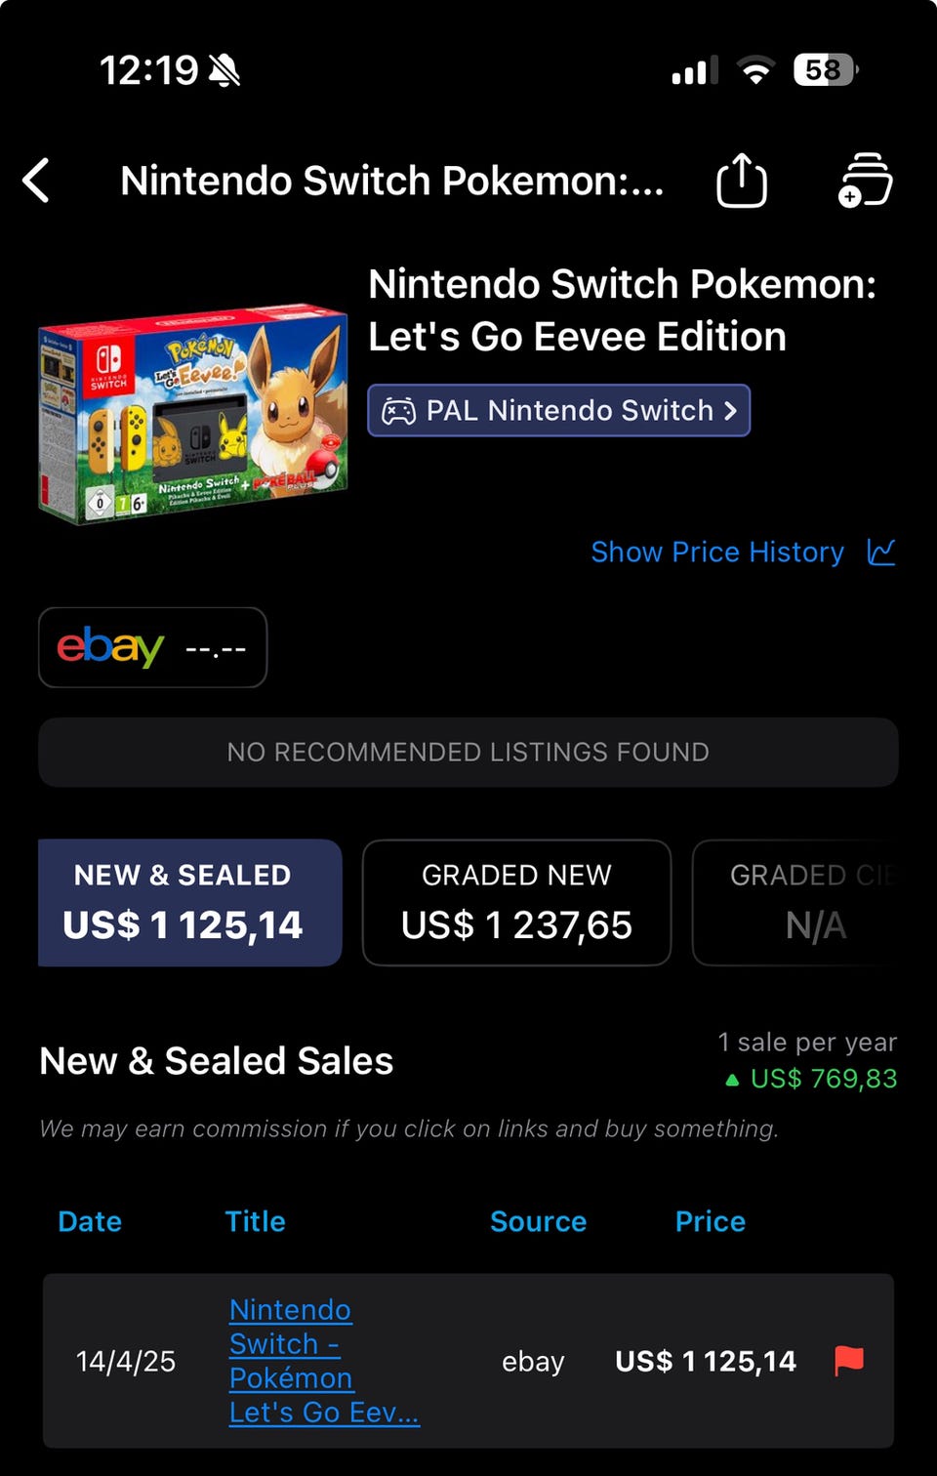Screen dimensions: 937x1476
Task: Open the Show Price History link
Action: [x=716, y=552]
